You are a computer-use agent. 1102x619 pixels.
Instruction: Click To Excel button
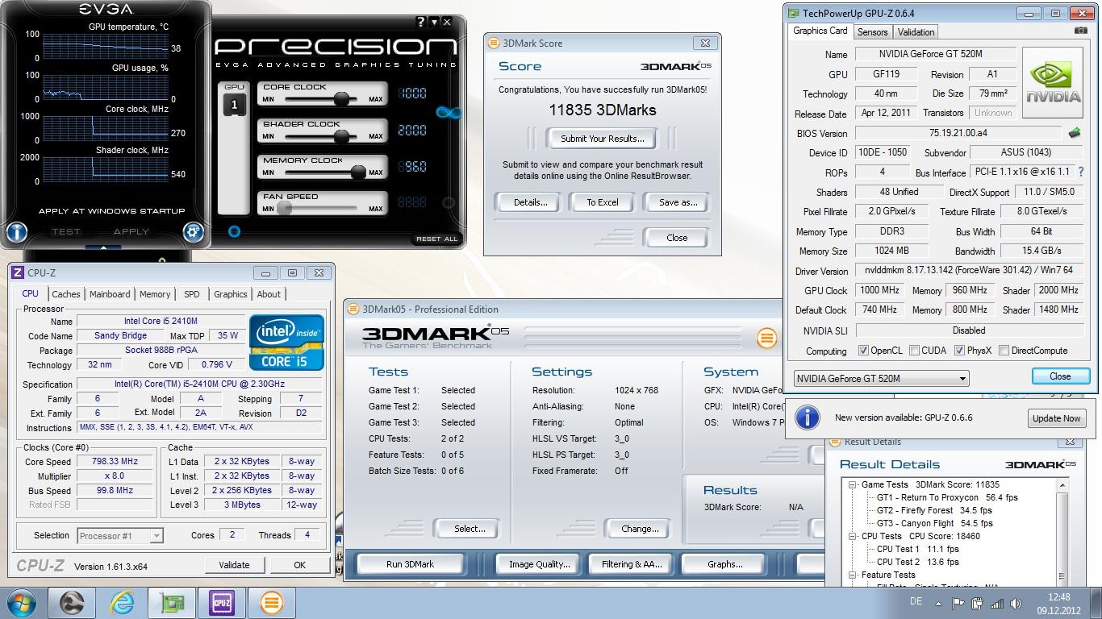(602, 202)
